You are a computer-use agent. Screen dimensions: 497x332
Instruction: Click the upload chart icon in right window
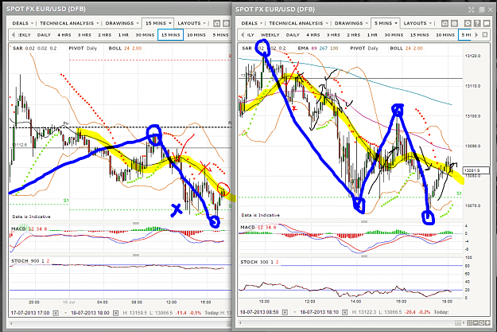tap(445, 23)
